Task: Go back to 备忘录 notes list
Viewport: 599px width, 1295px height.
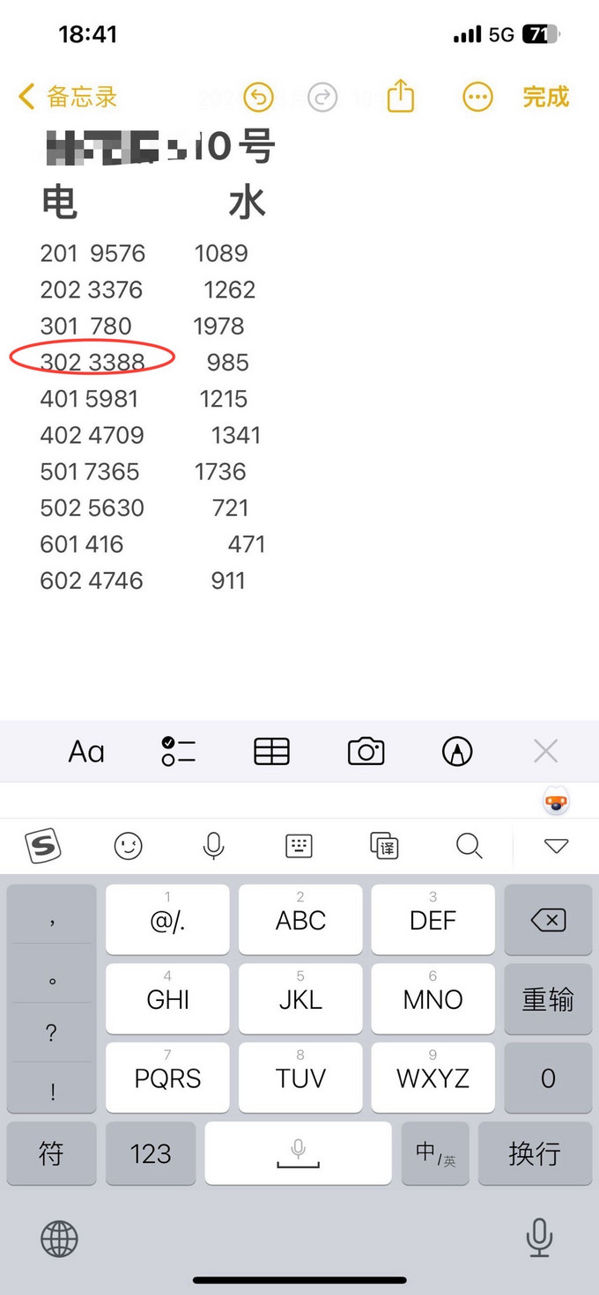Action: point(68,97)
